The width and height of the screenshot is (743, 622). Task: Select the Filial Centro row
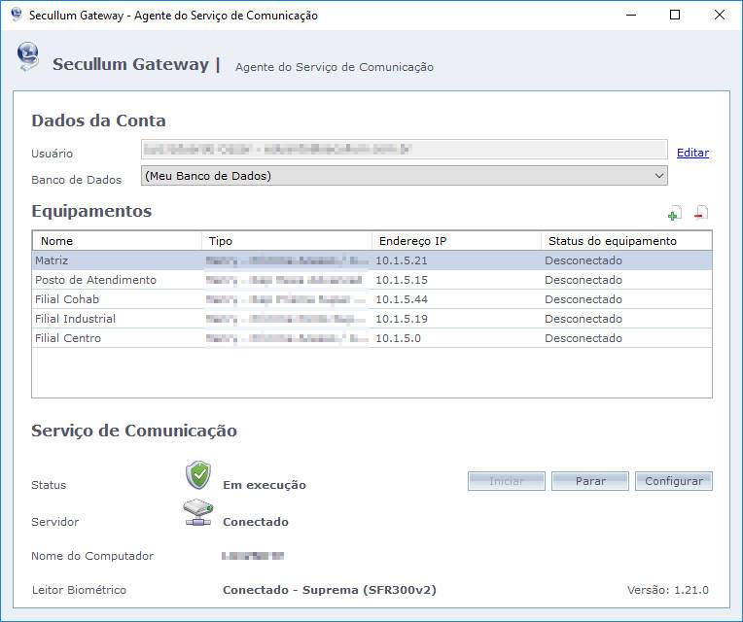pyautogui.click(x=371, y=338)
